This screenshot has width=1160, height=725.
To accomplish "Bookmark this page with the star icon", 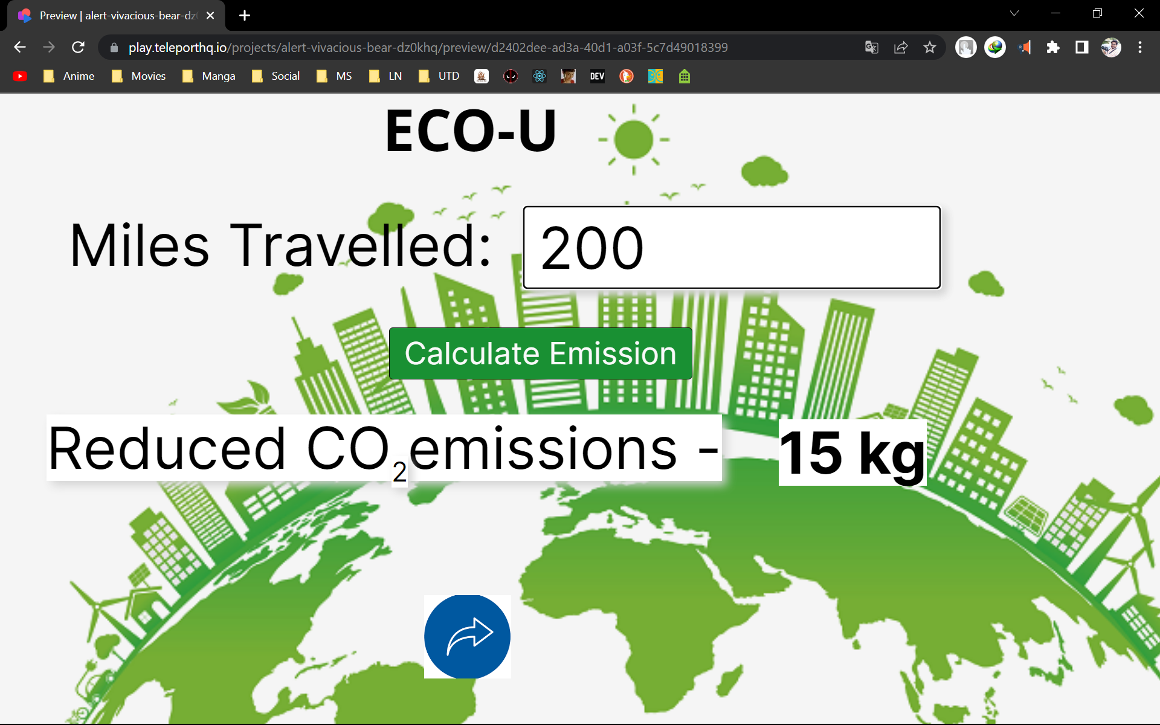I will pos(929,47).
